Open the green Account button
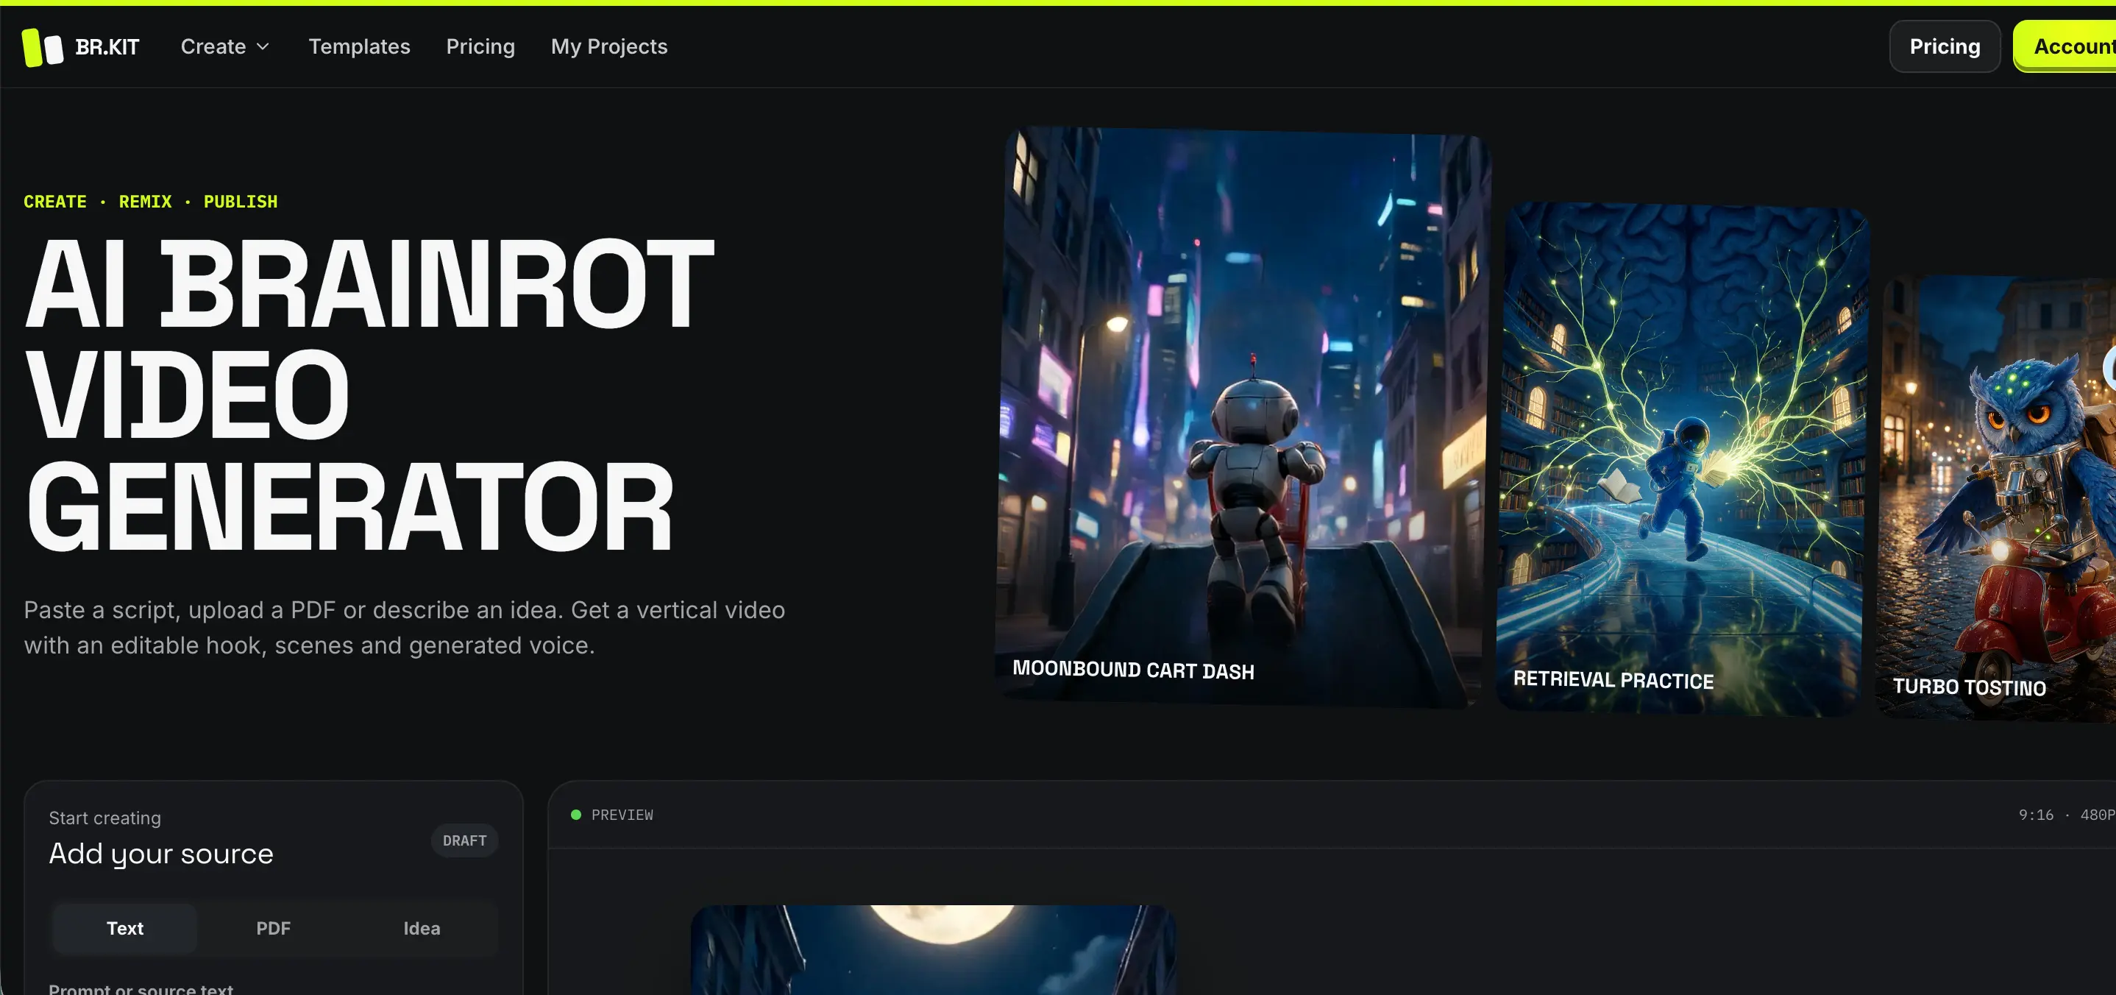Image resolution: width=2116 pixels, height=995 pixels. point(2065,47)
